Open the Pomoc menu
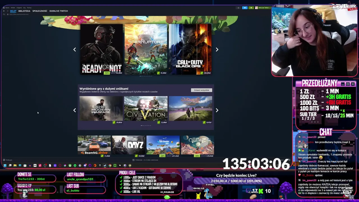359x202 pixels. pos(29,8)
